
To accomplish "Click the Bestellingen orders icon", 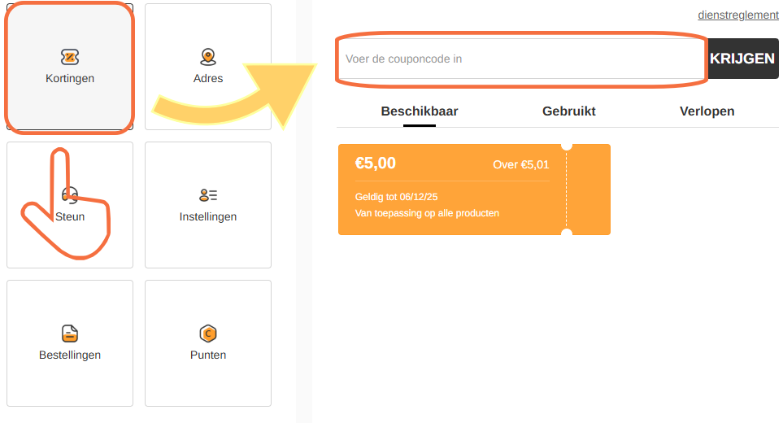I will point(70,334).
